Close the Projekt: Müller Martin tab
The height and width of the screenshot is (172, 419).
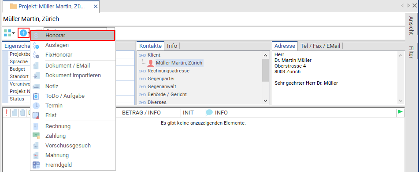click(96, 7)
